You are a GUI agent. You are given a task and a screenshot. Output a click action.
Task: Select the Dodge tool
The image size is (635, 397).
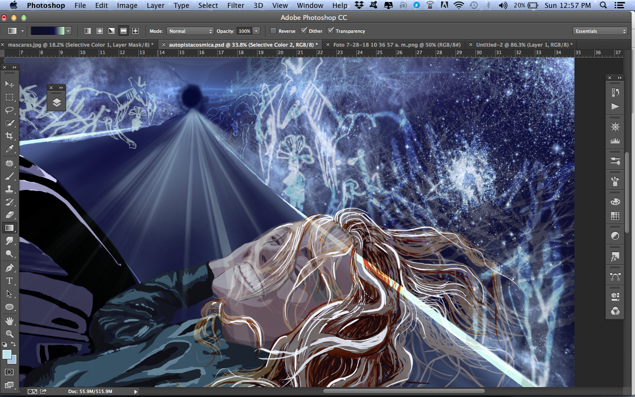click(9, 254)
